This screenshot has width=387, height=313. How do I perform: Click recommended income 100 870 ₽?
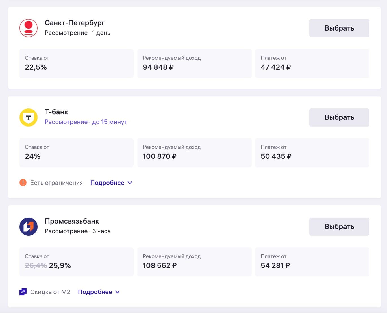(160, 156)
